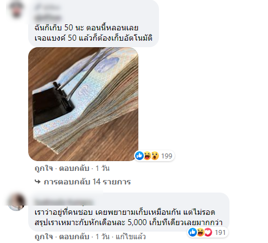The image size is (268, 243).
Task: Click the like reaction icon on money photo comment
Action: point(139,156)
